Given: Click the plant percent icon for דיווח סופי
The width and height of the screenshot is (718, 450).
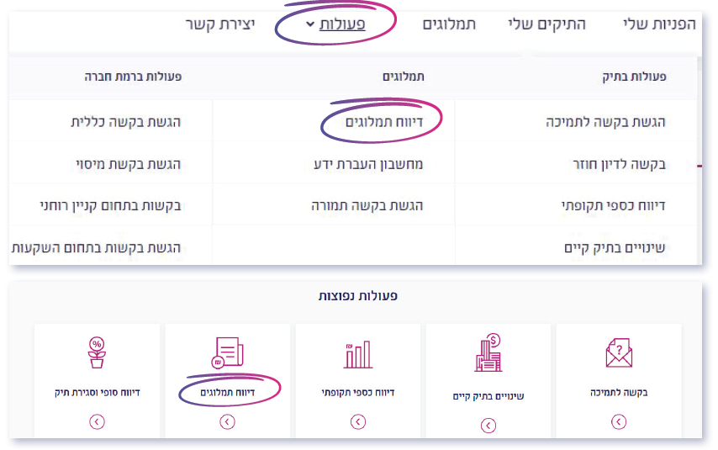Looking at the screenshot, I should click(x=97, y=352).
